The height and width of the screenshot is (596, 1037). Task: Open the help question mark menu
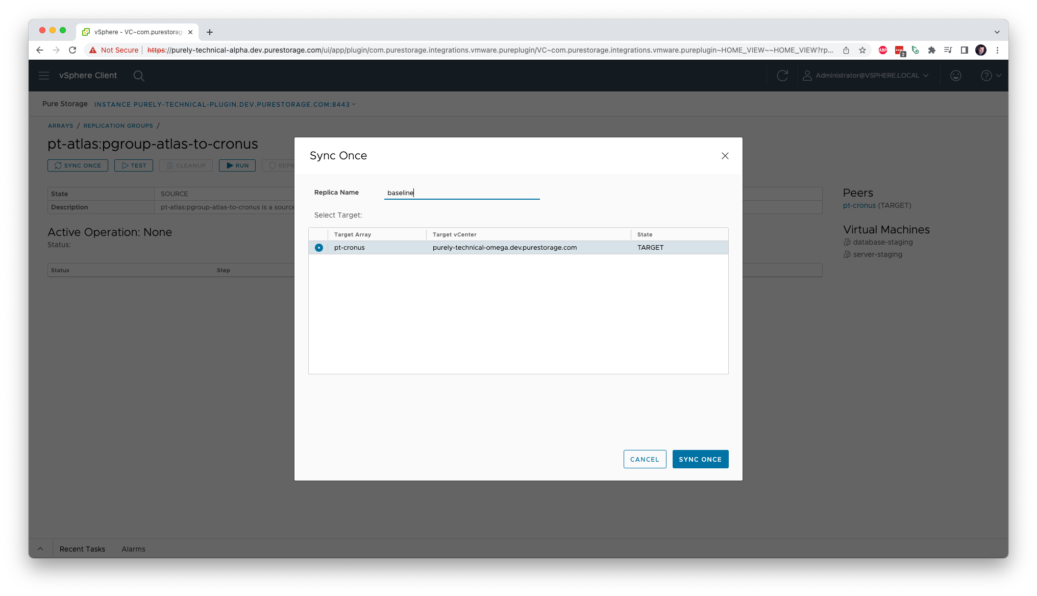(x=991, y=76)
